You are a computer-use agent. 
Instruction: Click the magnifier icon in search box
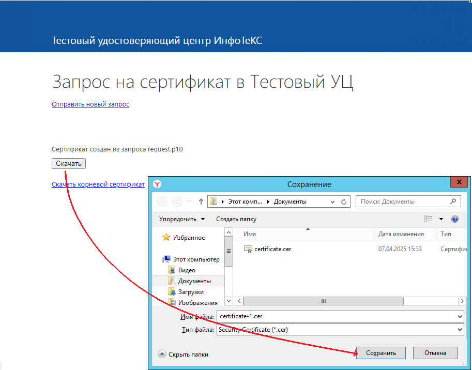453,202
